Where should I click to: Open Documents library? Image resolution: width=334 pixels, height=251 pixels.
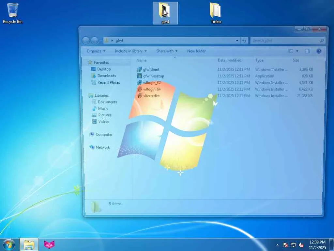coord(107,102)
